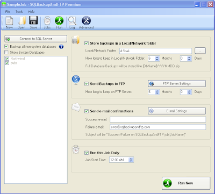This screenshot has width=215, height=194.
Task: Enable Show System Databases checkbox
Action: click(6, 52)
